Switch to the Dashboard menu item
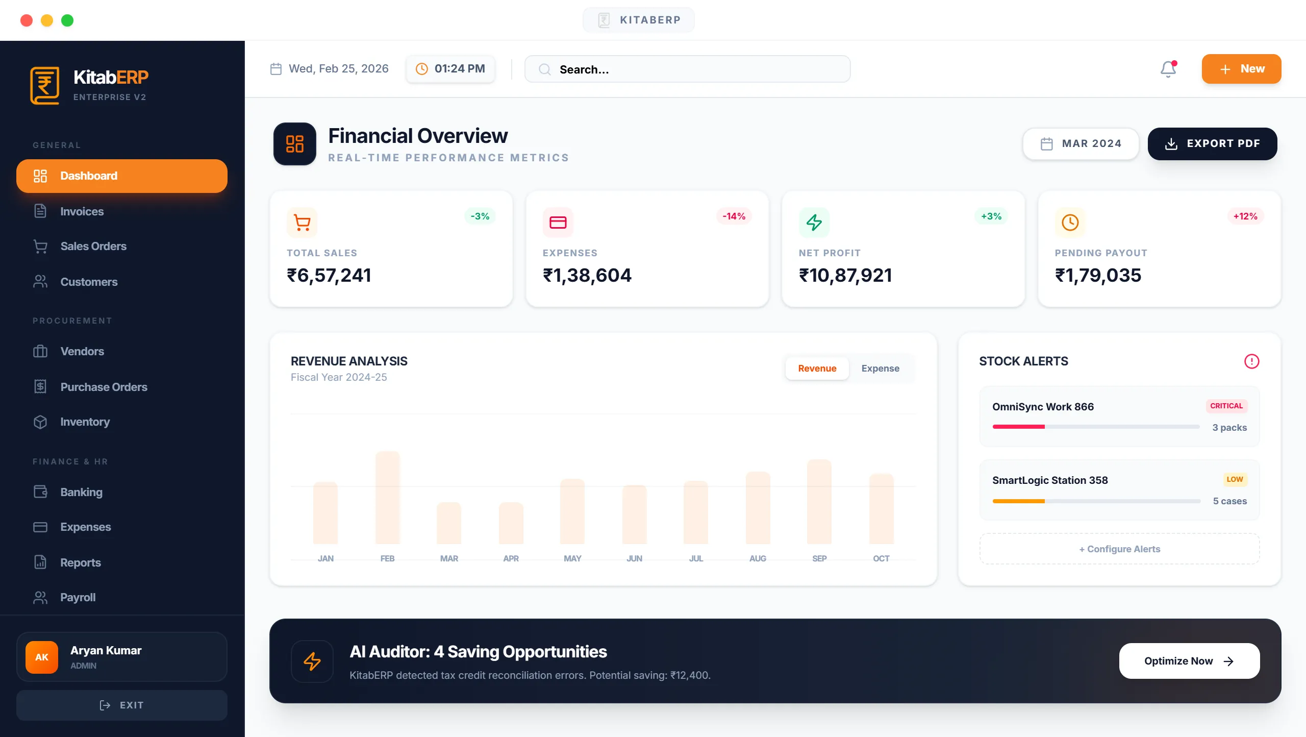The height and width of the screenshot is (737, 1306). point(88,176)
